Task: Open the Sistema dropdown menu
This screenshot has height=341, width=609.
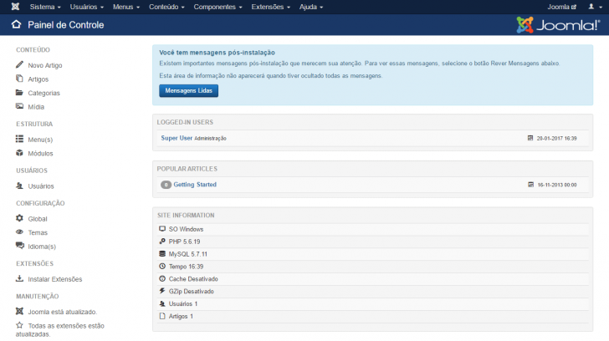Action: 45,7
